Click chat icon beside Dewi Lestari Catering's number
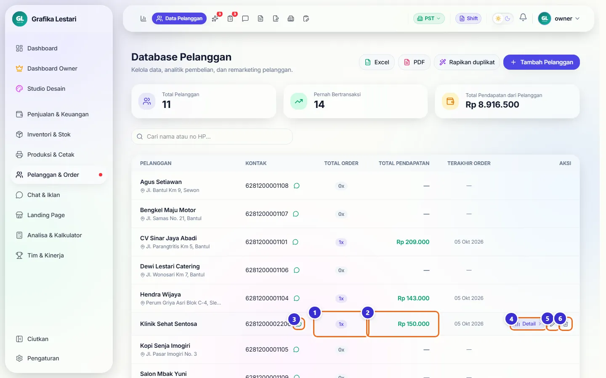The height and width of the screenshot is (378, 606). point(297,270)
